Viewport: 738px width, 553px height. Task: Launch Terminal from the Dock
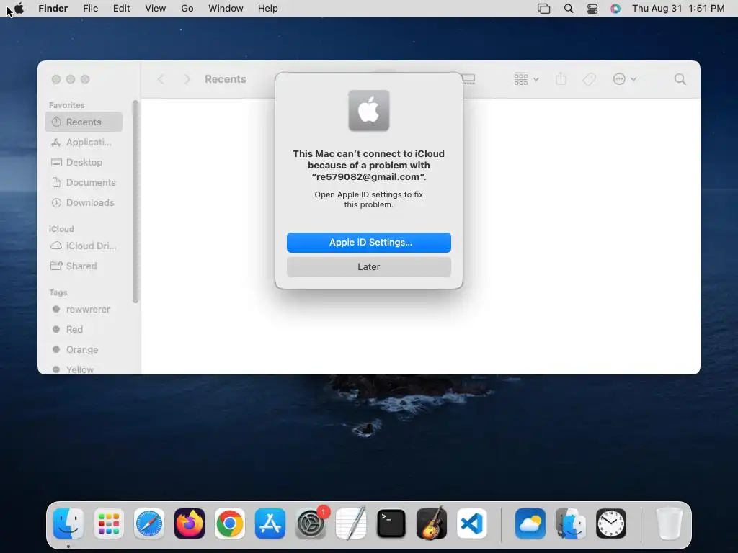tap(391, 523)
